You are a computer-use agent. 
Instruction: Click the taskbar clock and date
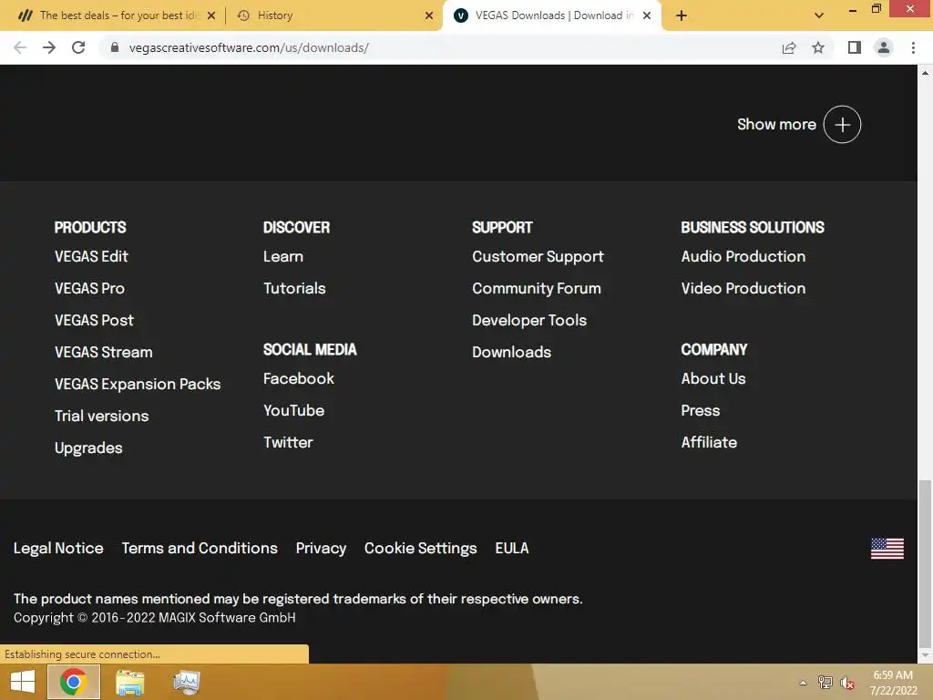click(x=893, y=683)
